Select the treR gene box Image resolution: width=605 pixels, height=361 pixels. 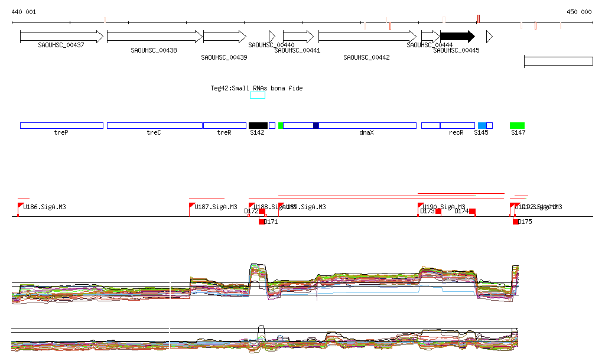pos(225,125)
